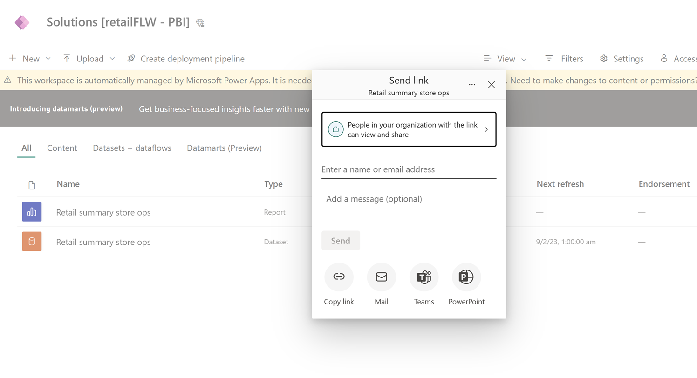697x378 pixels.
Task: Click the workspace title Solutions [retailFLW - PBI]
Action: (x=118, y=22)
